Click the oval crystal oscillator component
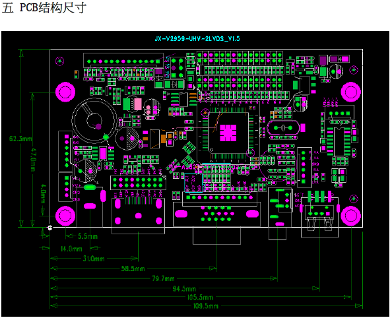 point(283,128)
